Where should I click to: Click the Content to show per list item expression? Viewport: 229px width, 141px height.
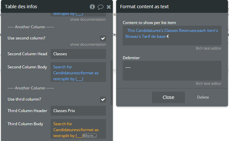pyautogui.click(x=172, y=34)
